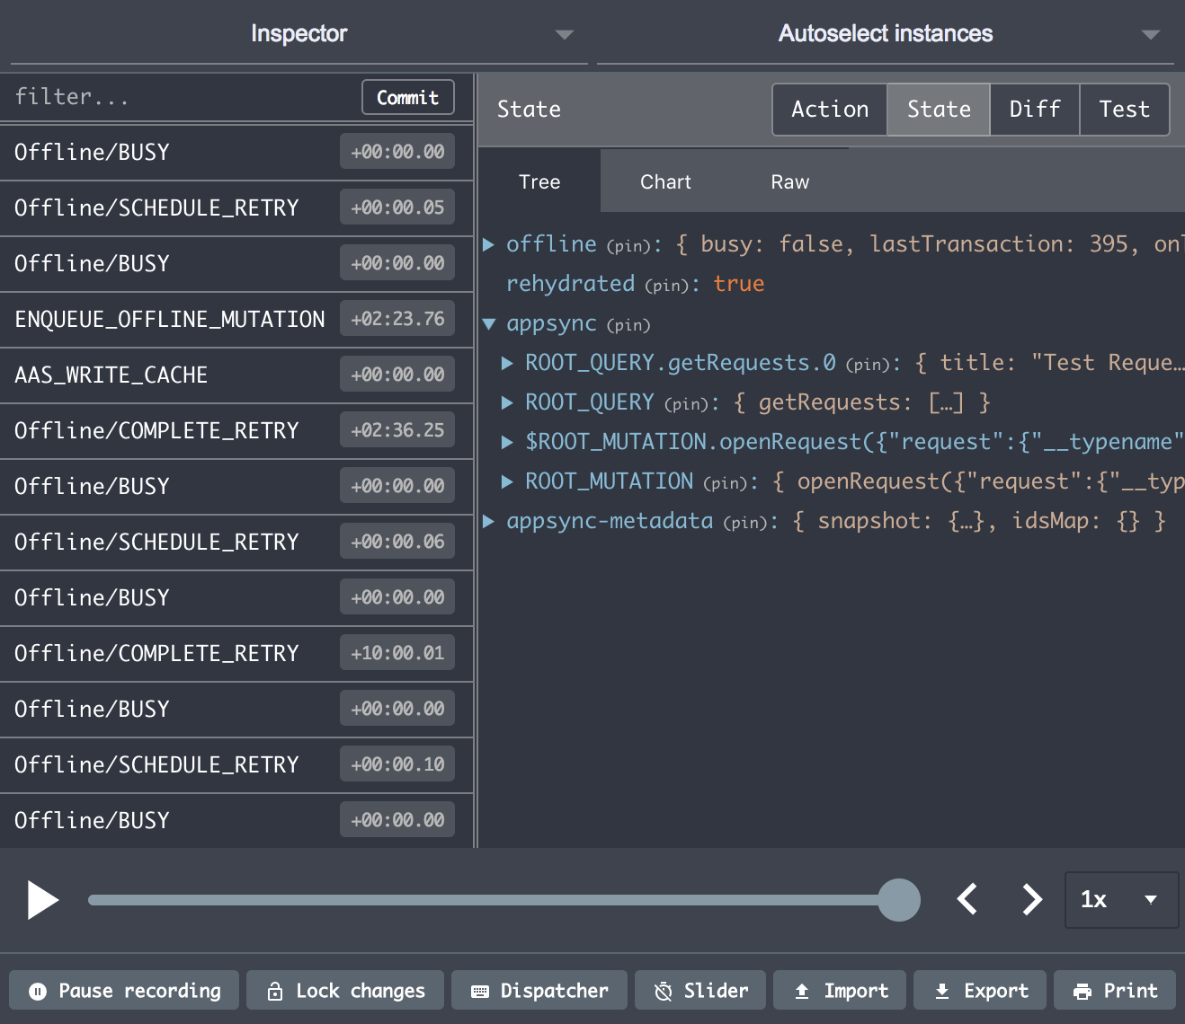The height and width of the screenshot is (1024, 1185).
Task: Expand the ROOT_QUERY node listing getRequests
Action: [507, 402]
